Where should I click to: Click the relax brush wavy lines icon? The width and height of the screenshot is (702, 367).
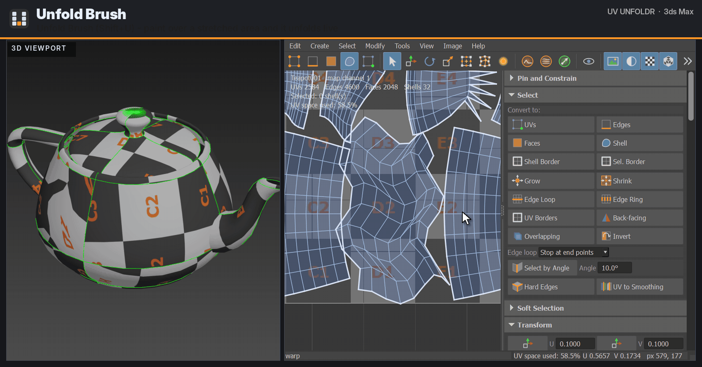pos(546,61)
